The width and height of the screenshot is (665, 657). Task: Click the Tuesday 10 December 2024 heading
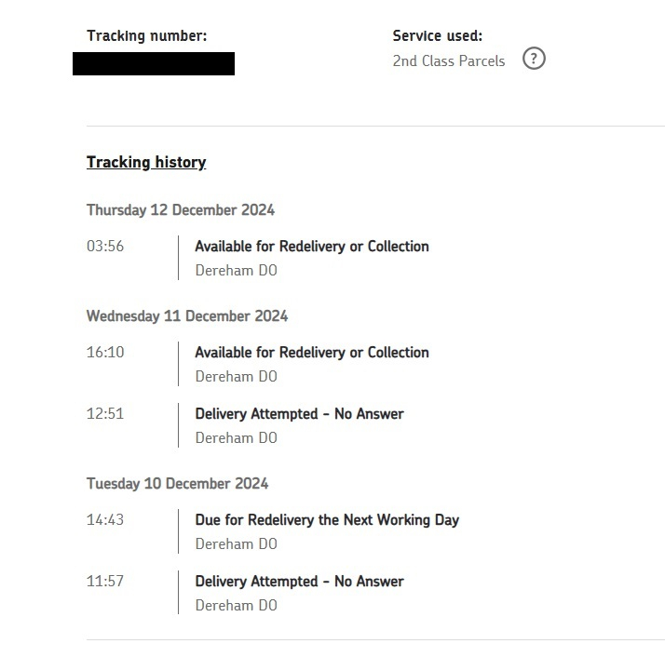click(x=177, y=483)
